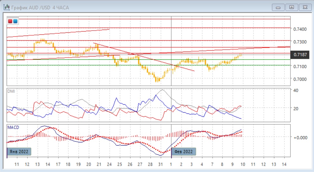Click the 0.7000 price axis label

(300, 79)
